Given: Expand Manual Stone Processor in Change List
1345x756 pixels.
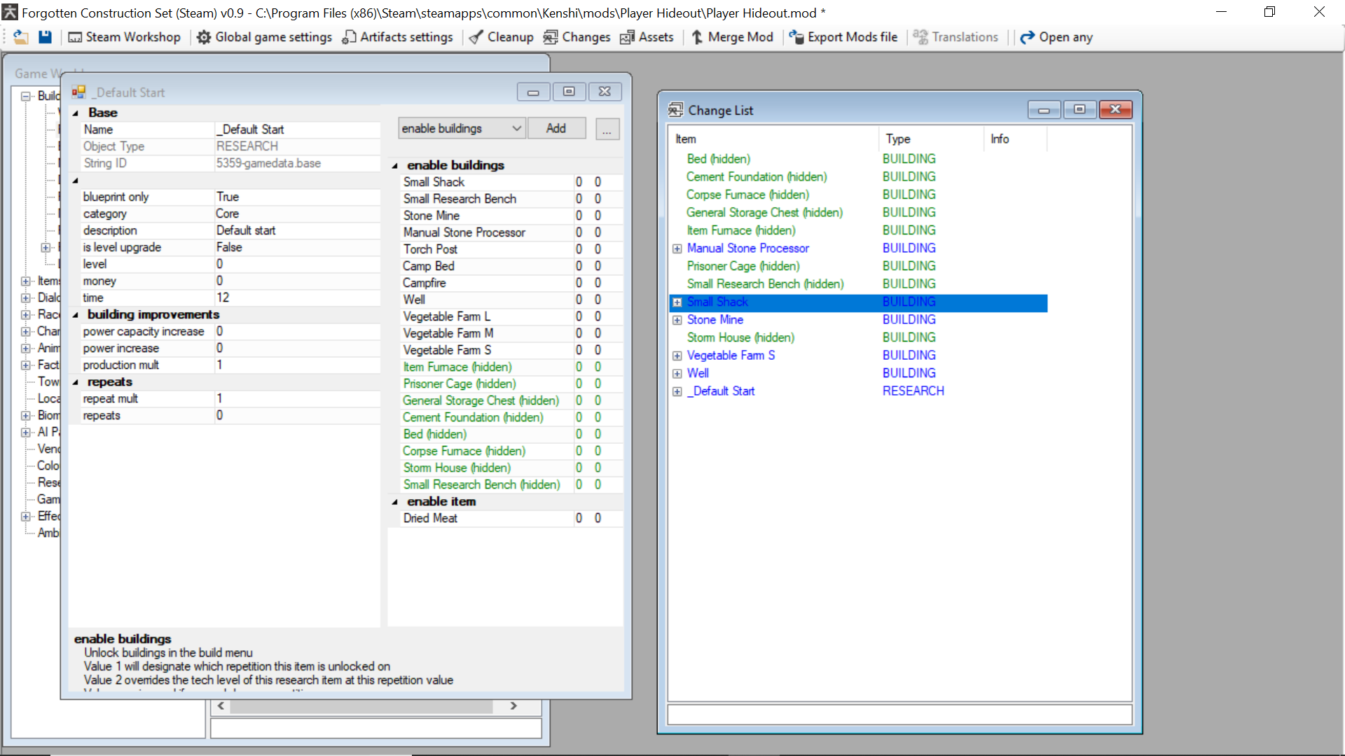Looking at the screenshot, I should [x=677, y=248].
